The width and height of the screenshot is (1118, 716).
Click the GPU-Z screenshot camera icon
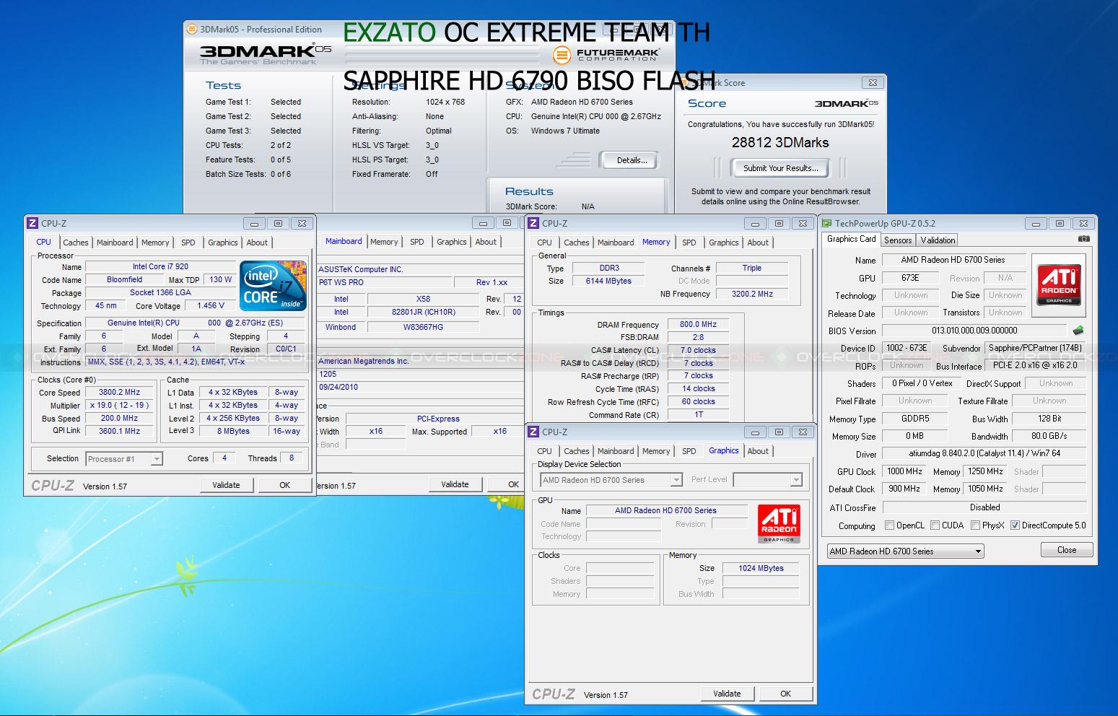coord(1083,239)
